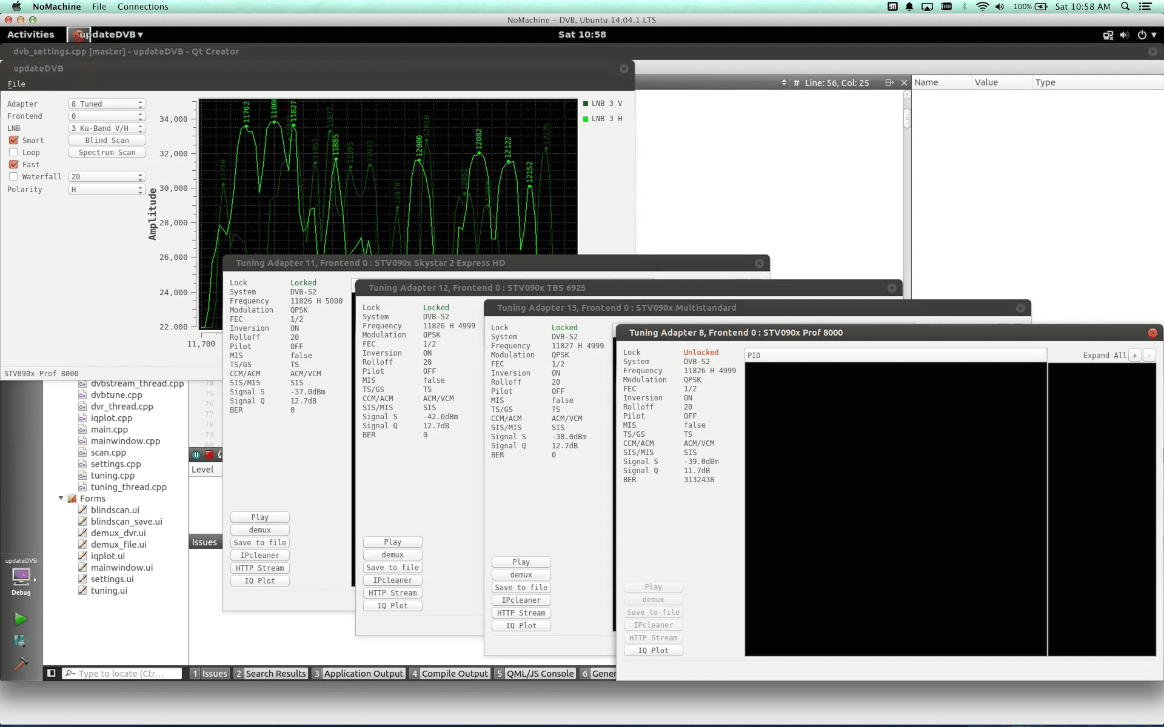The image size is (1164, 727).
Task: Click the red stop debugger icon
Action: [x=209, y=454]
